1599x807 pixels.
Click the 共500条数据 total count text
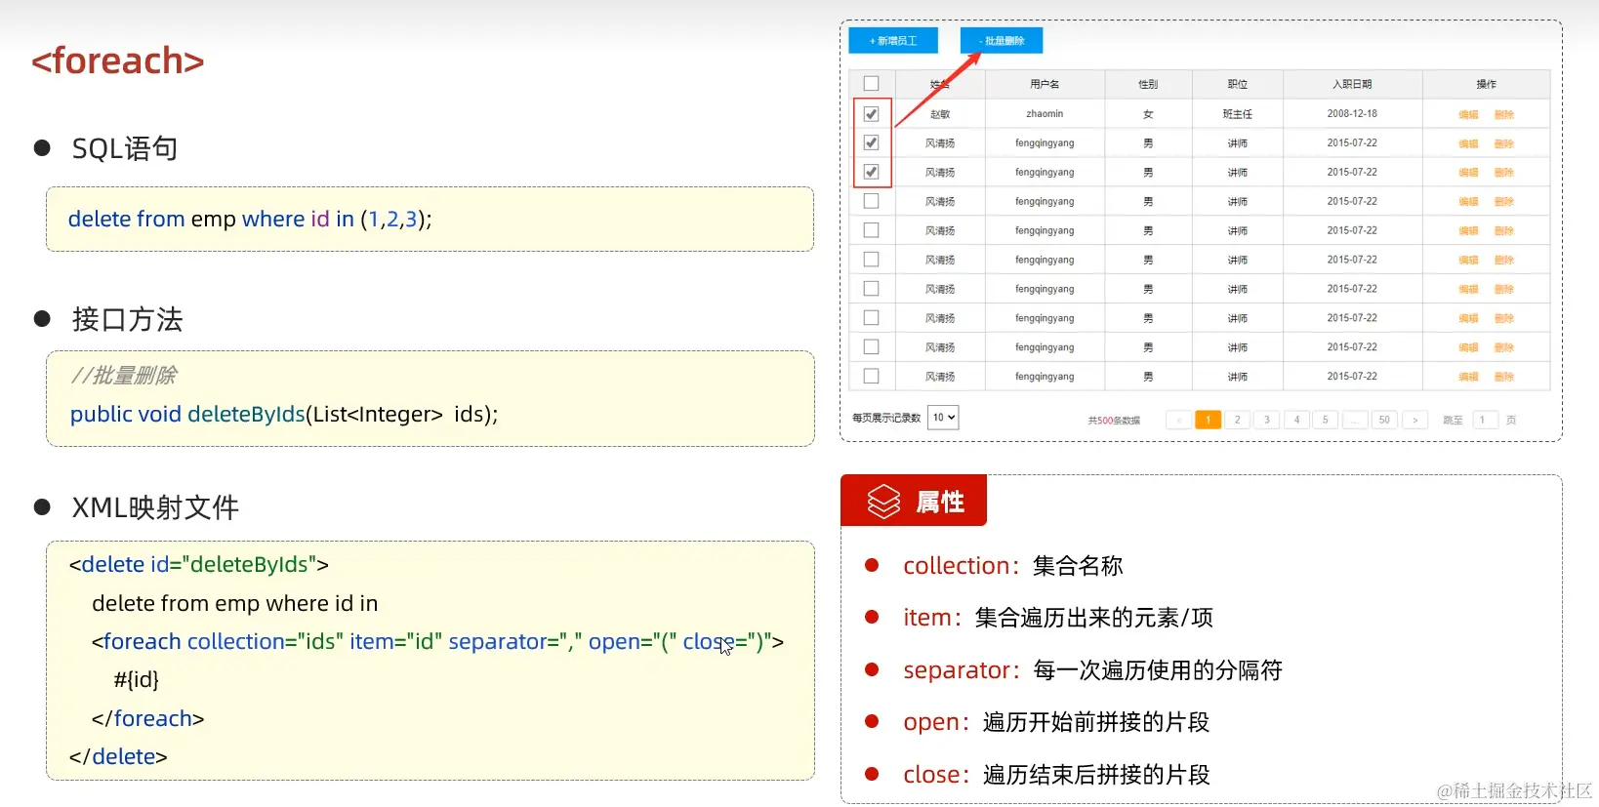(x=1114, y=421)
